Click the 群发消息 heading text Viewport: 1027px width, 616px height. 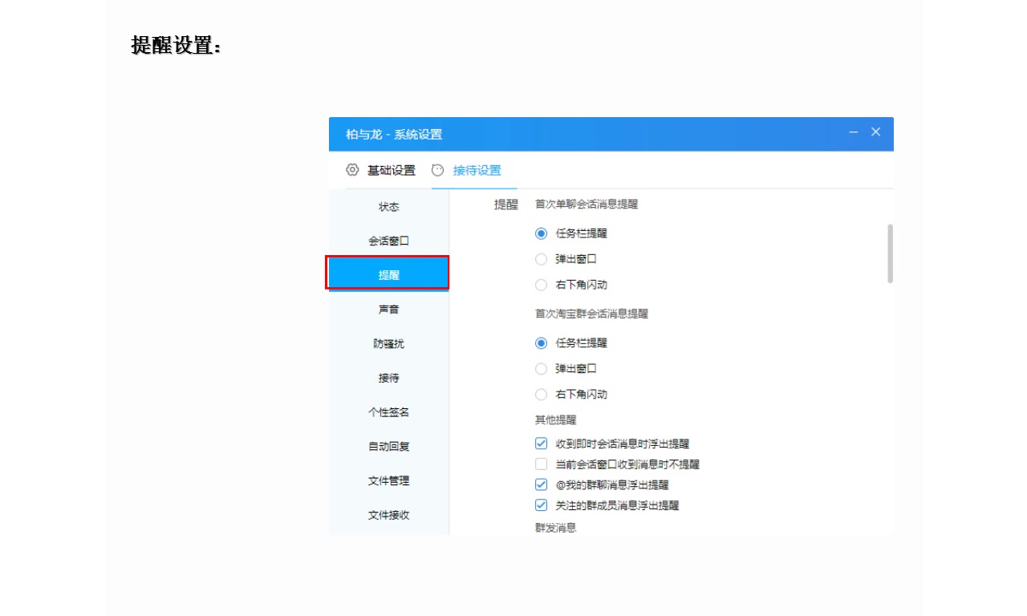pyautogui.click(x=556, y=528)
